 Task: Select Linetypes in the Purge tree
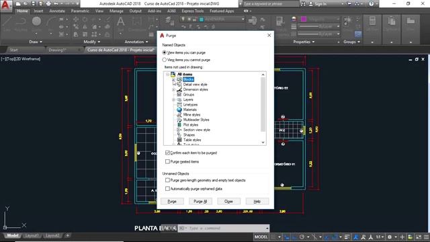pos(190,105)
